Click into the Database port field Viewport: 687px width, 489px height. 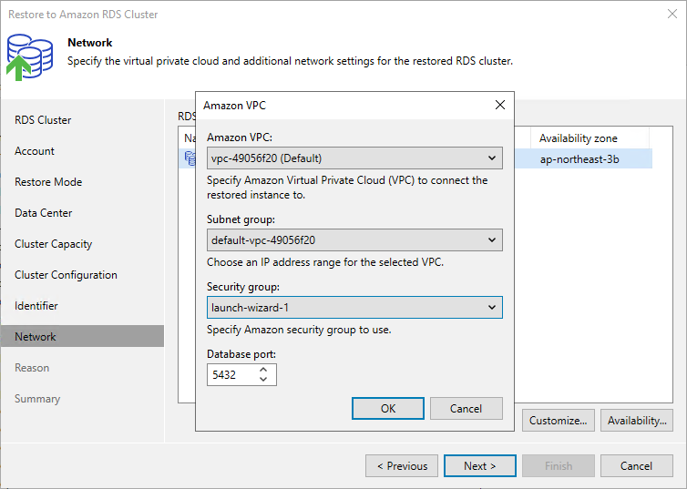232,375
